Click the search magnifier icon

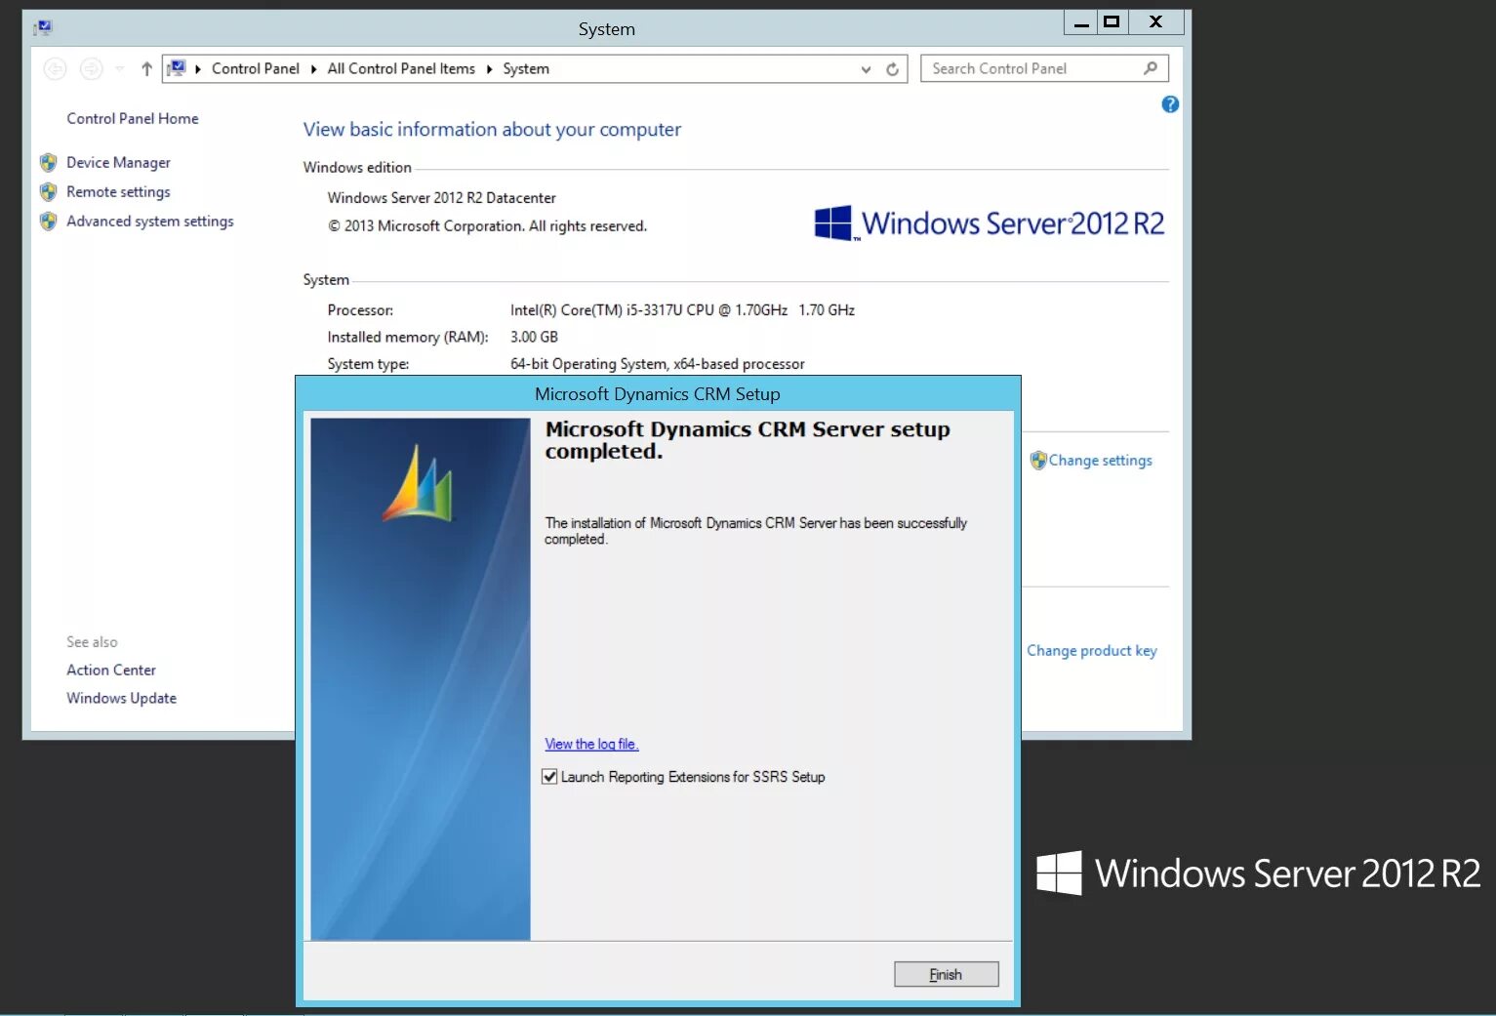[x=1151, y=68]
